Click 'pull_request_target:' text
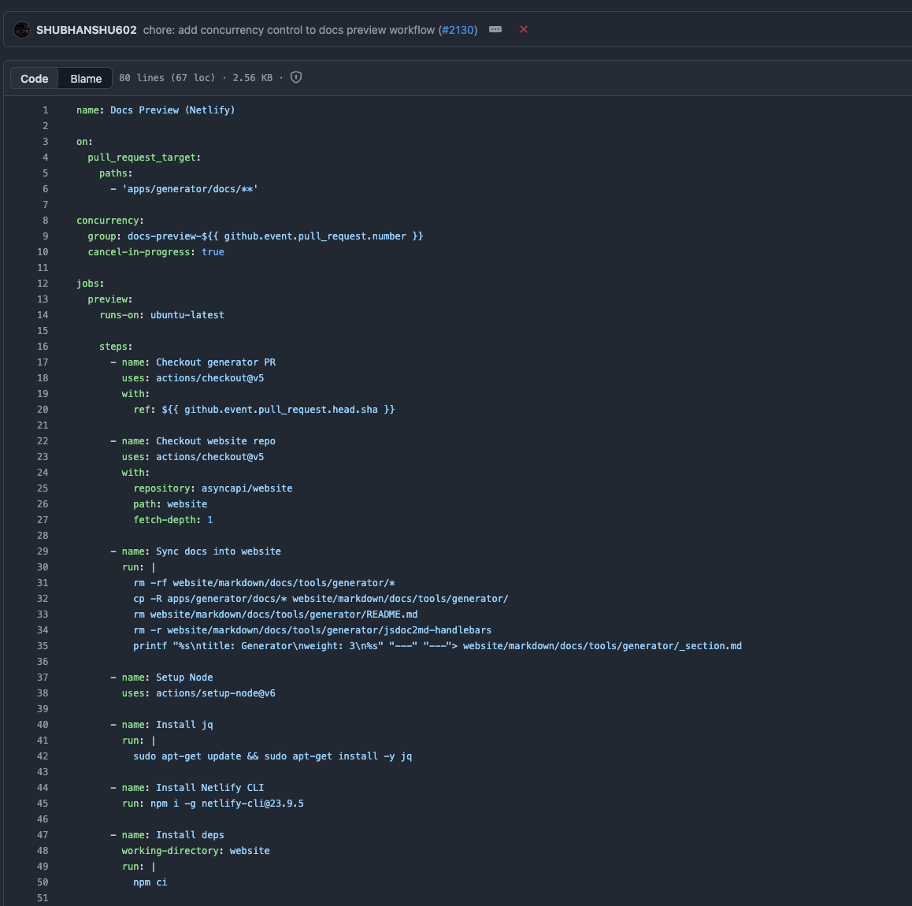 click(x=144, y=158)
